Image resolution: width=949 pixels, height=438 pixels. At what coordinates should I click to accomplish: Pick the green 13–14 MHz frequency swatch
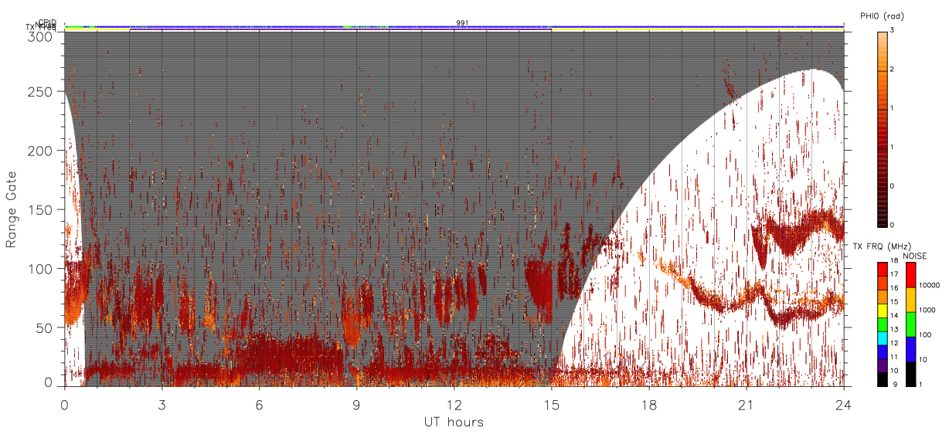click(x=882, y=324)
